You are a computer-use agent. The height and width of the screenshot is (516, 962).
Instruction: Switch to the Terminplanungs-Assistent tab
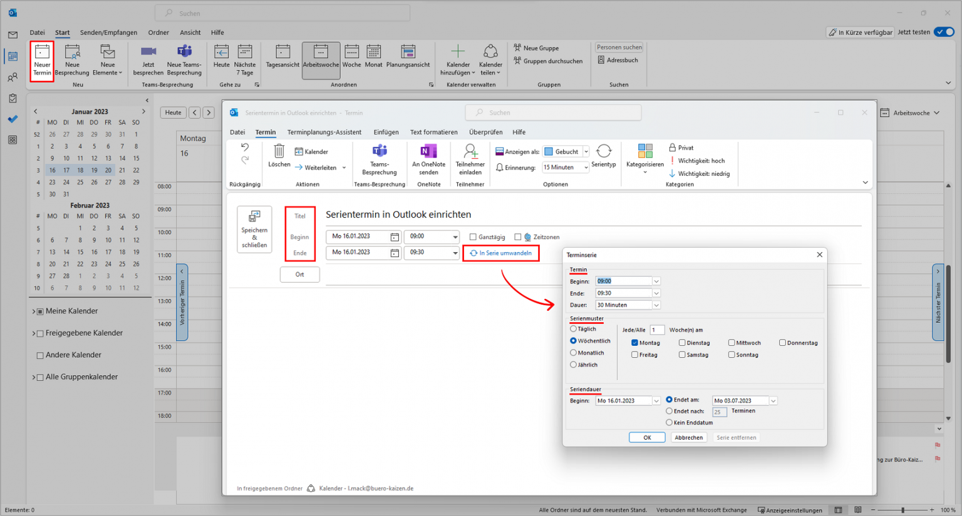323,132
